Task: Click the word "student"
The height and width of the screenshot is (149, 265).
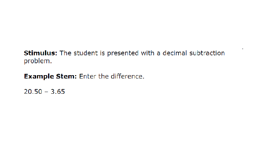Action: coord(86,53)
